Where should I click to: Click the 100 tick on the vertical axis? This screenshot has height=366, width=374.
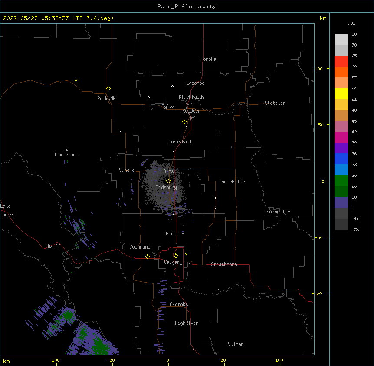[318, 69]
